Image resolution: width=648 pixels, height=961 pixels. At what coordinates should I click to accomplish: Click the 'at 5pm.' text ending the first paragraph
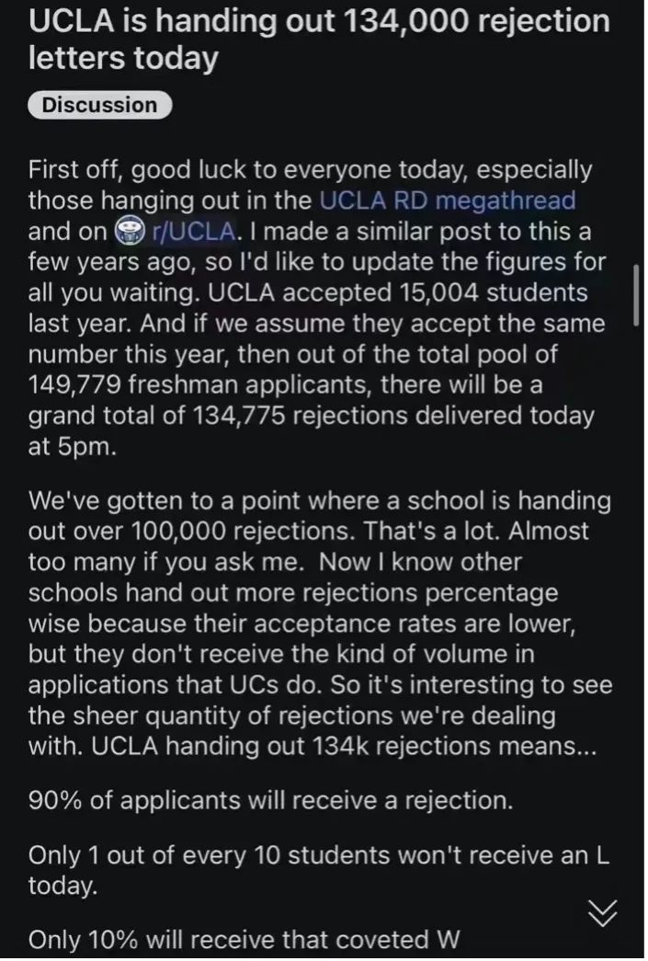[72, 446]
